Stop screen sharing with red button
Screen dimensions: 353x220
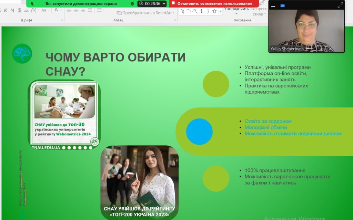pos(214,3)
